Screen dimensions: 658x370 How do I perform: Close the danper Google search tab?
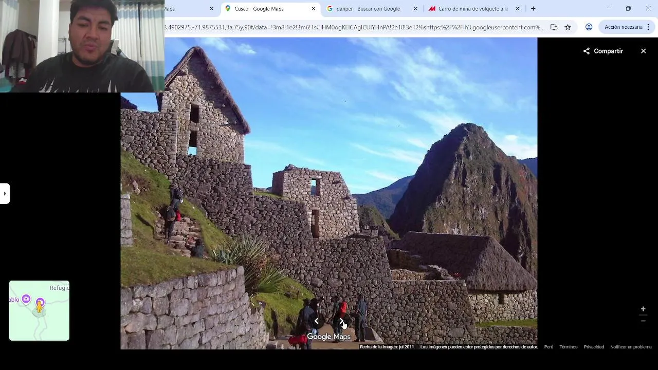pyautogui.click(x=415, y=9)
